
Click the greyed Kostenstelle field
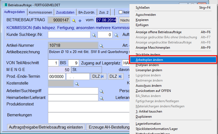point(60,83)
